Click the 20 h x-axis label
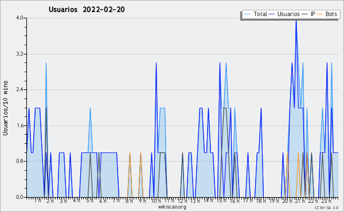Viewport: 344px width, 212px height. [287, 201]
